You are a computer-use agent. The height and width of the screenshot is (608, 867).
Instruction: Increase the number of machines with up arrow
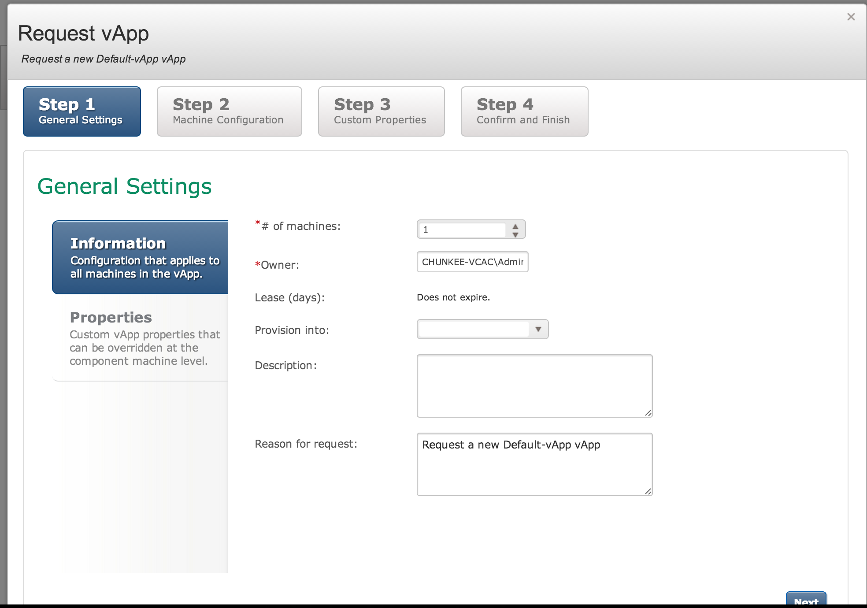click(x=515, y=226)
